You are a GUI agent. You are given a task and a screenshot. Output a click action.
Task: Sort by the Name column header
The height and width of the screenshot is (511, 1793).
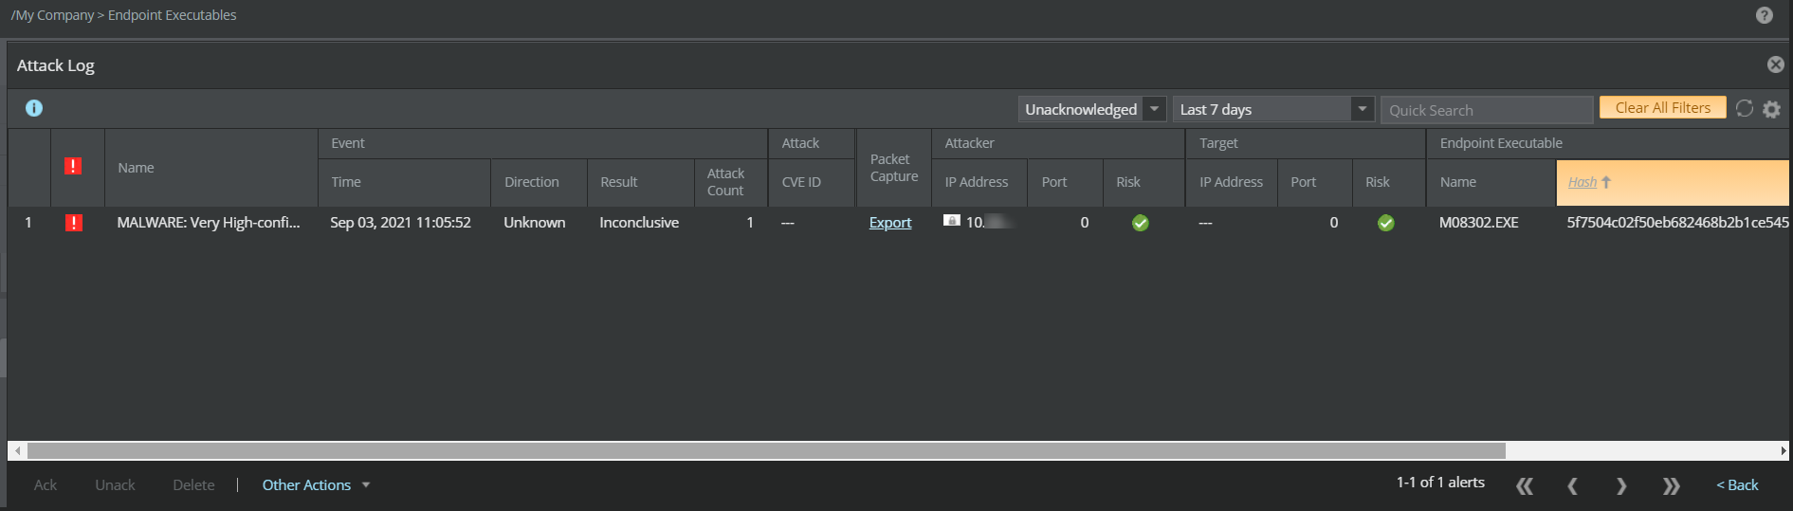(x=211, y=168)
